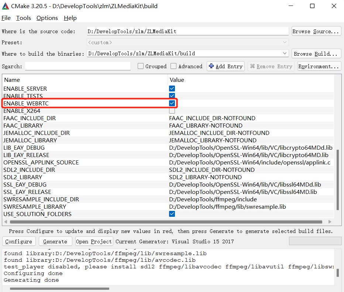Click the Name column header
This screenshot has width=344, height=292.
(x=85, y=80)
